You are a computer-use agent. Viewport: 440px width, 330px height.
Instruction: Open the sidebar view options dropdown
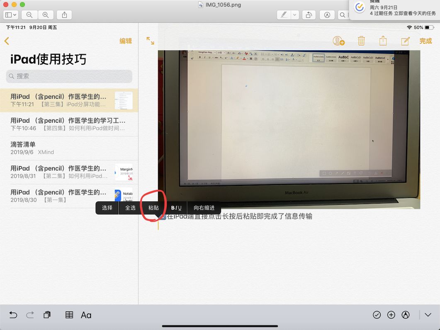pyautogui.click(x=15, y=15)
